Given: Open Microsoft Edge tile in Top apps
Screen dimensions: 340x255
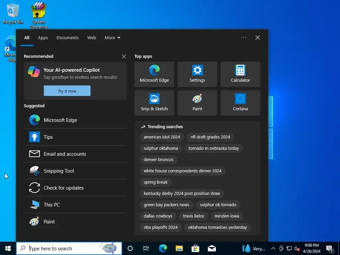Looking at the screenshot, I should pos(154,74).
